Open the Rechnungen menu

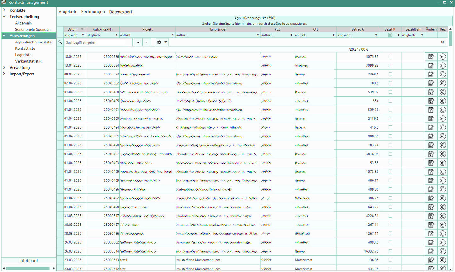click(93, 12)
